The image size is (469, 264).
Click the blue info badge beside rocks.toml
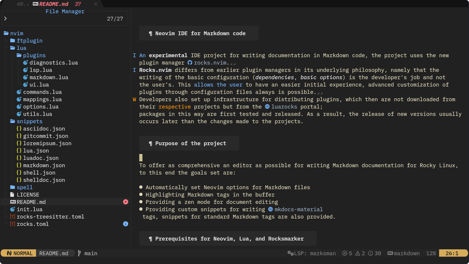click(125, 224)
